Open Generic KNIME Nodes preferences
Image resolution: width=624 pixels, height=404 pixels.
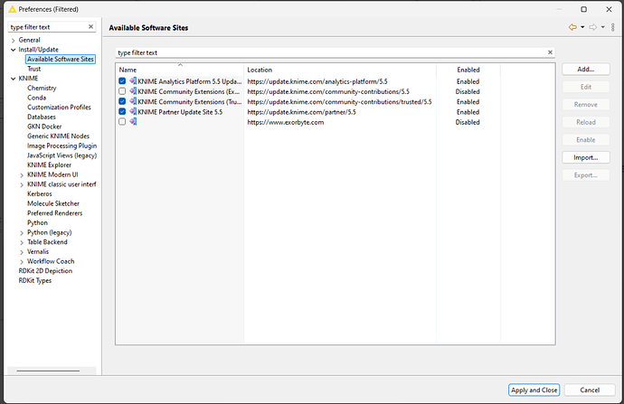click(58, 136)
